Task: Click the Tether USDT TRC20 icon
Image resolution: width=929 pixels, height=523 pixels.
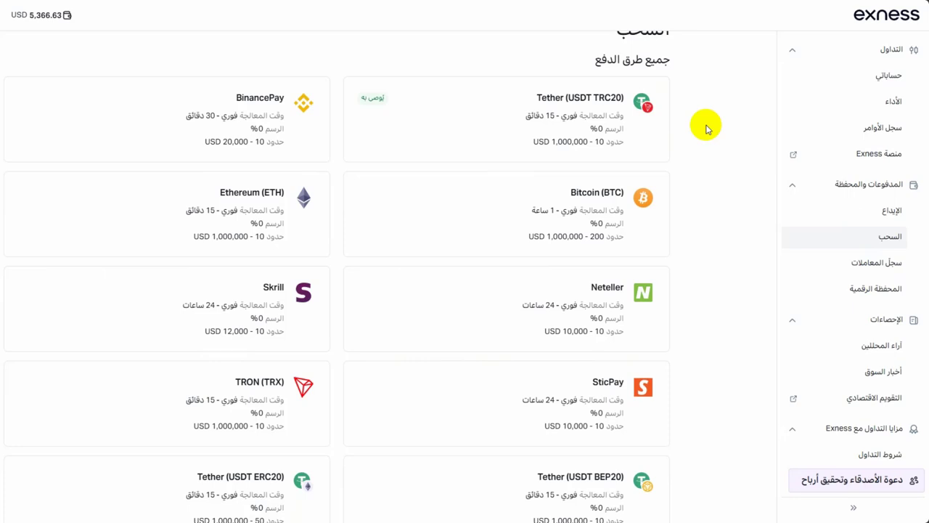Action: [643, 102]
